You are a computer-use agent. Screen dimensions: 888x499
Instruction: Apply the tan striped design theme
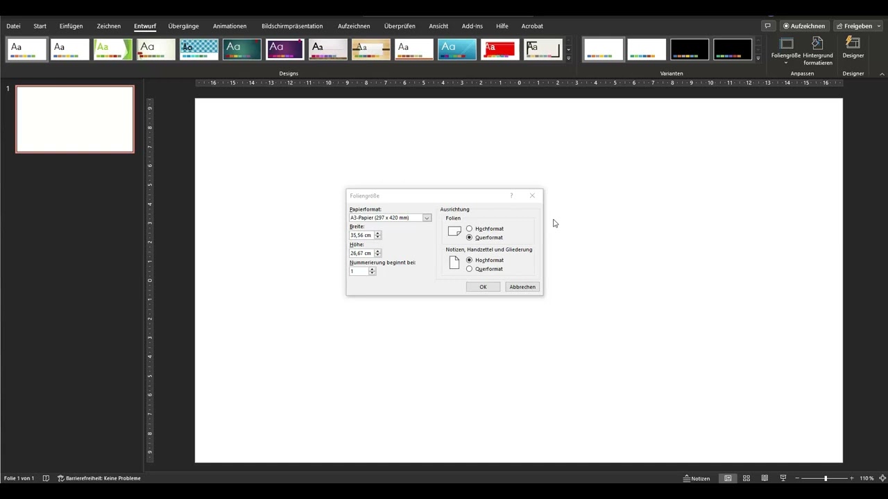click(x=371, y=49)
